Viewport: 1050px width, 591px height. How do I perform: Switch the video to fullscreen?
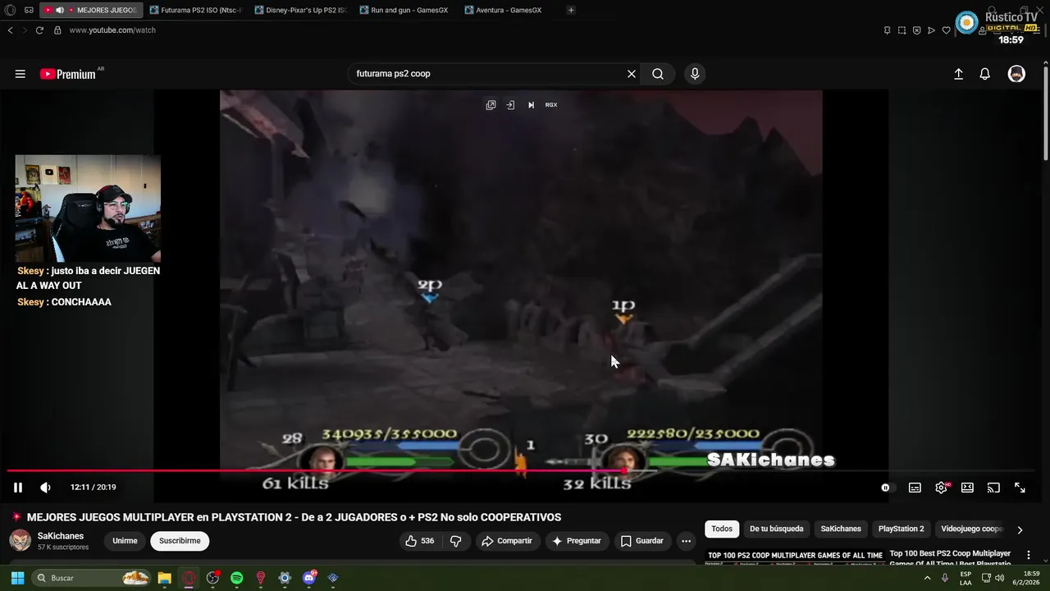click(x=1020, y=488)
